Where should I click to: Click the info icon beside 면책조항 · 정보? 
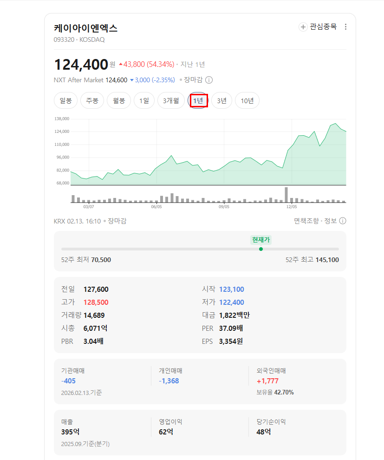tap(343, 221)
